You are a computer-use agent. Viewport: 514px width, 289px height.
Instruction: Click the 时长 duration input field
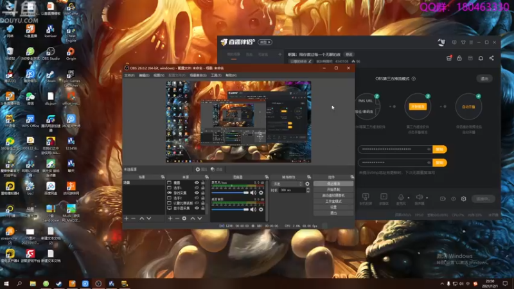coord(292,190)
